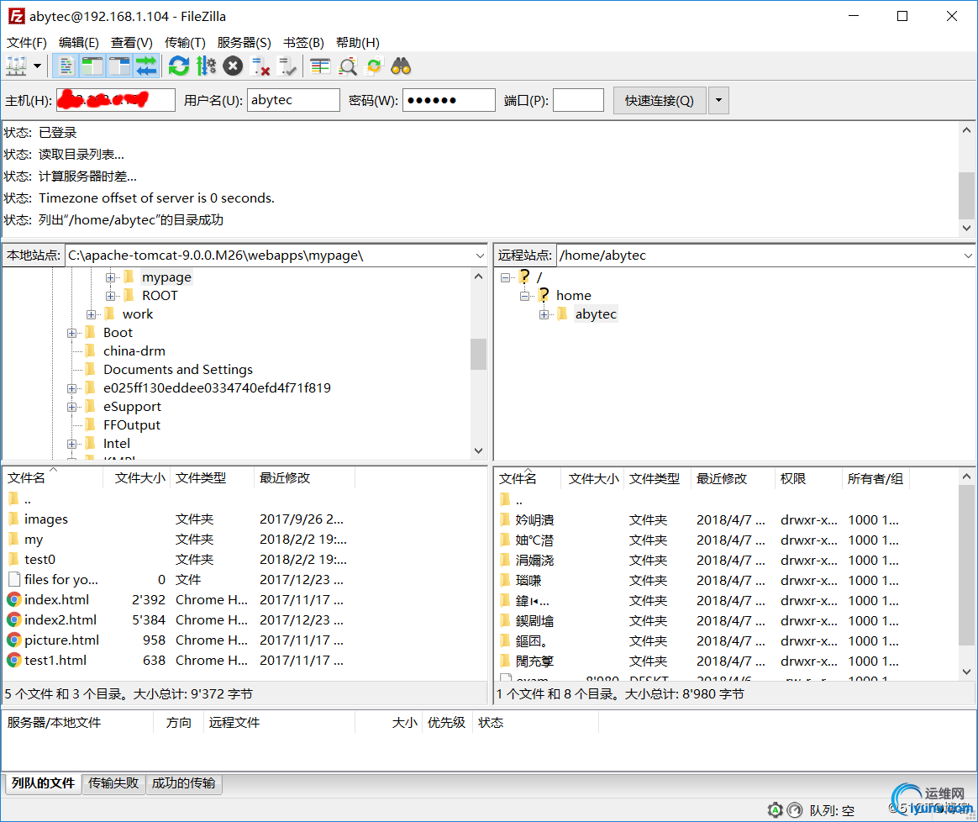Switch to the 传输失败 tab
978x822 pixels.
coord(113,782)
